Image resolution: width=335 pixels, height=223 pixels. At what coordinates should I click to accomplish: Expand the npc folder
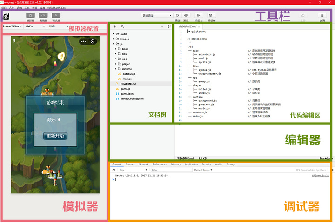point(115,59)
